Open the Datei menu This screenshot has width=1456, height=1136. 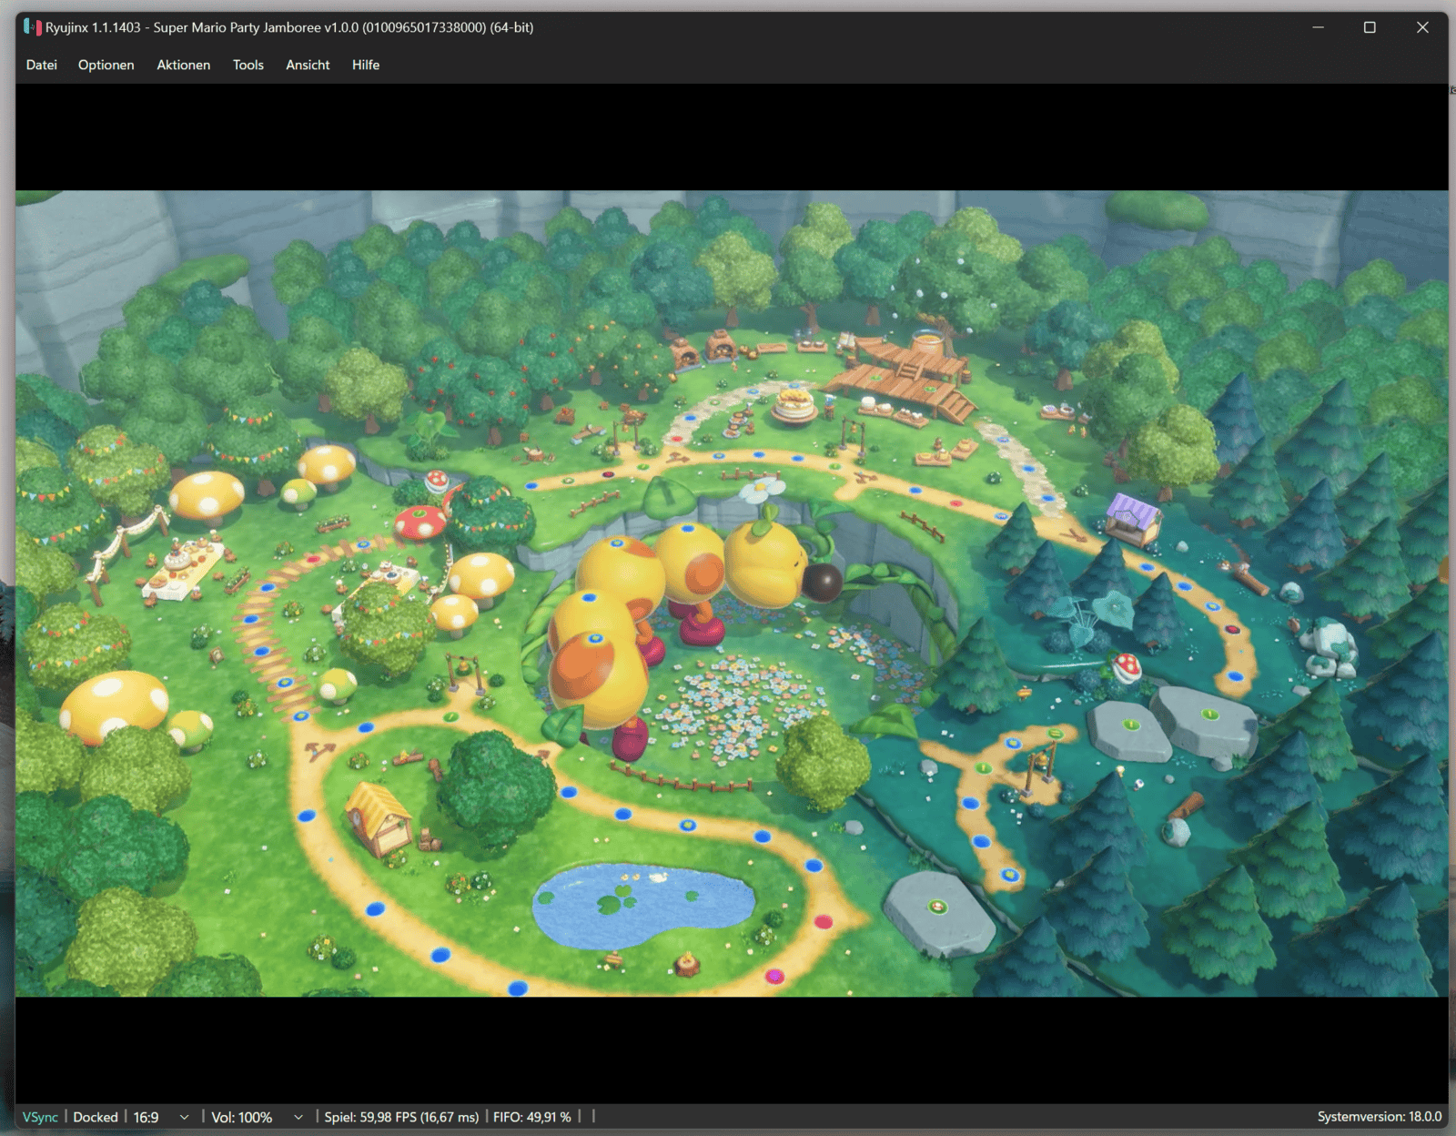pyautogui.click(x=41, y=65)
